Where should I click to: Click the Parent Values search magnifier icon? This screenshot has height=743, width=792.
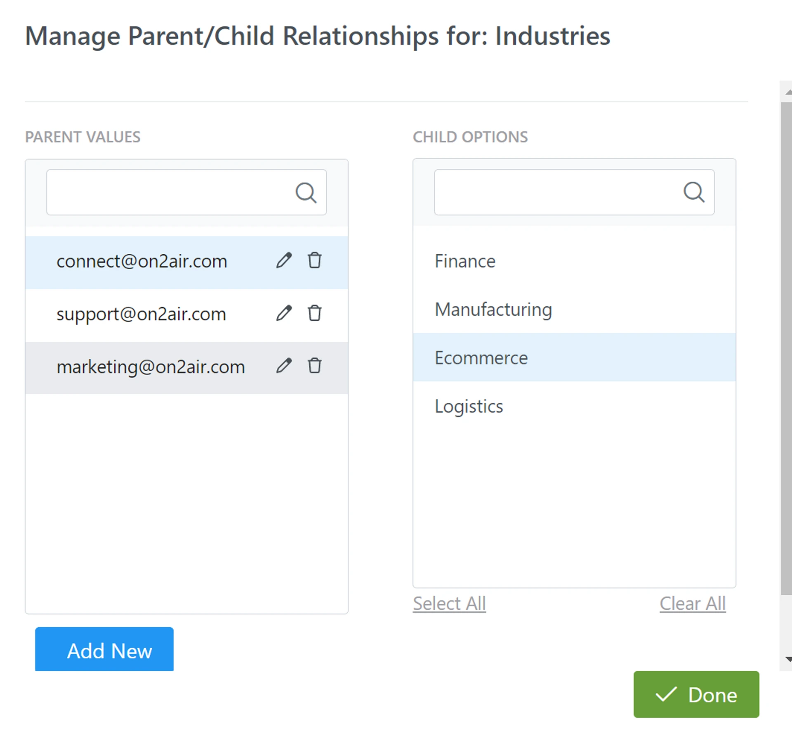click(x=306, y=193)
